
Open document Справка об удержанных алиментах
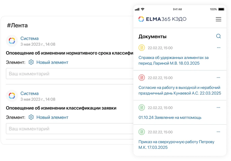coord(173,61)
